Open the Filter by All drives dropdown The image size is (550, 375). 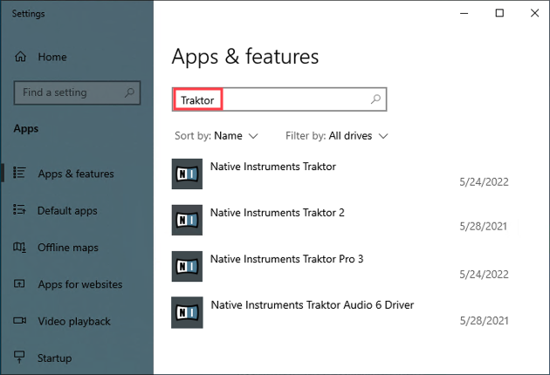click(x=337, y=136)
